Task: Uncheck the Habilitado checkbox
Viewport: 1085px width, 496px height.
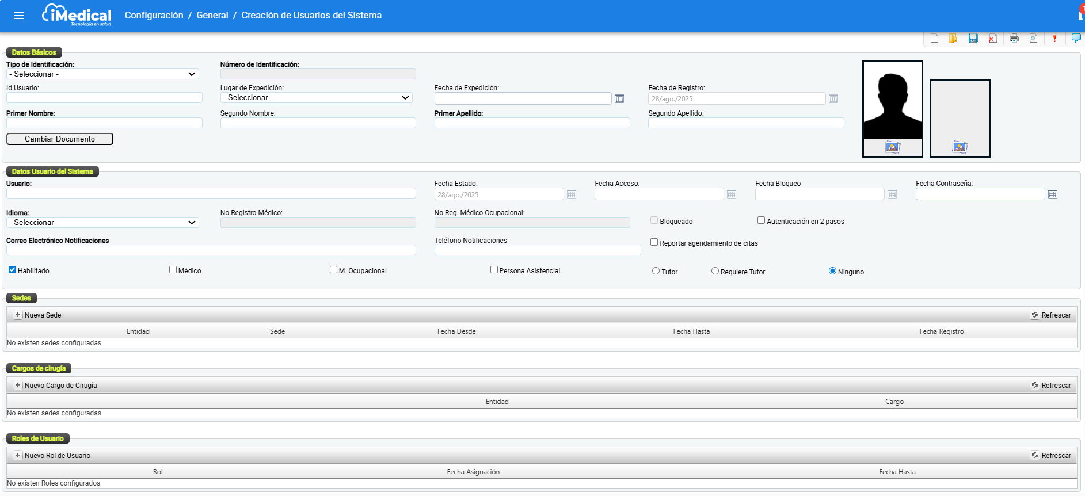Action: coord(12,270)
